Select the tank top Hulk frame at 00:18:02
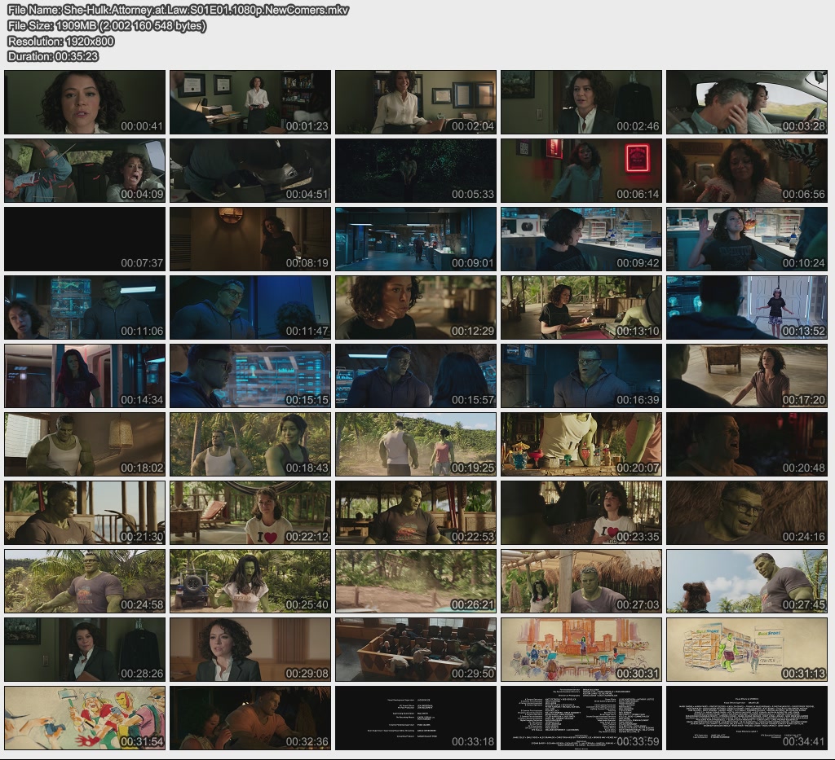835x760 pixels. click(x=85, y=445)
